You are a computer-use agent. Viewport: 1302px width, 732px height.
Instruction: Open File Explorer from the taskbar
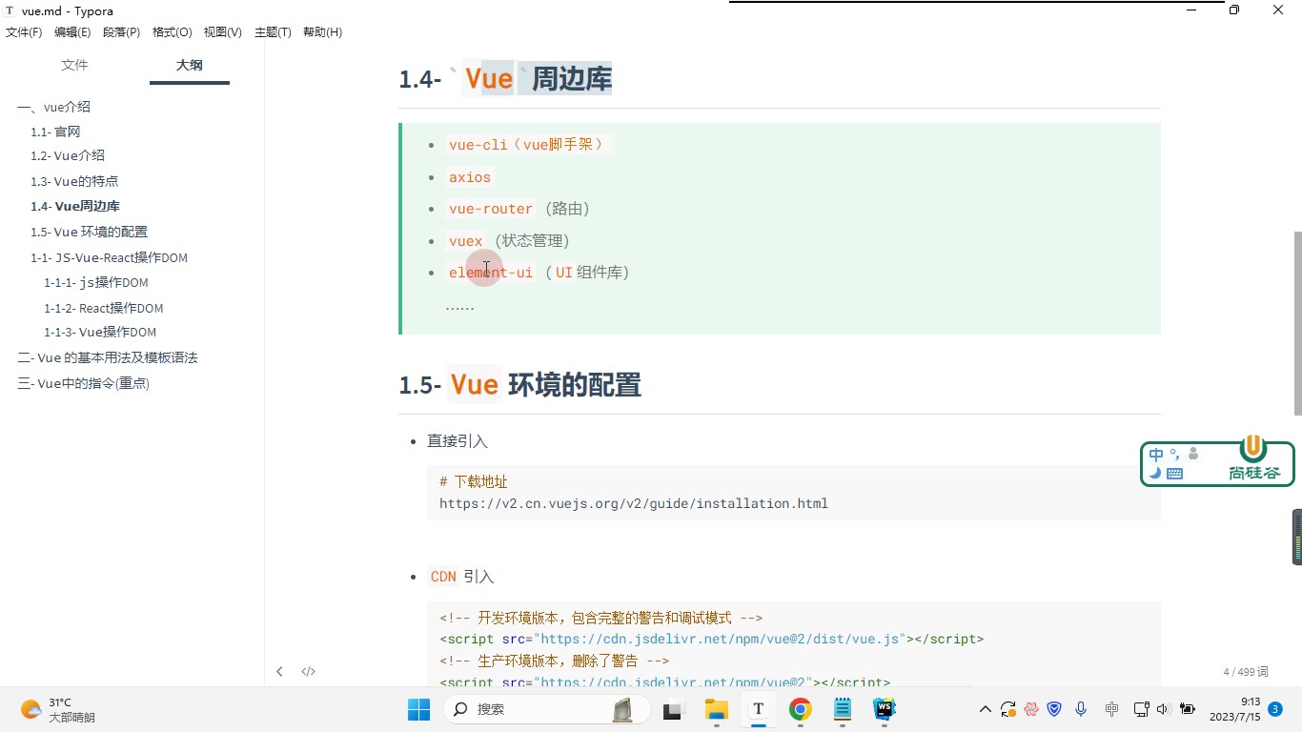[716, 709]
